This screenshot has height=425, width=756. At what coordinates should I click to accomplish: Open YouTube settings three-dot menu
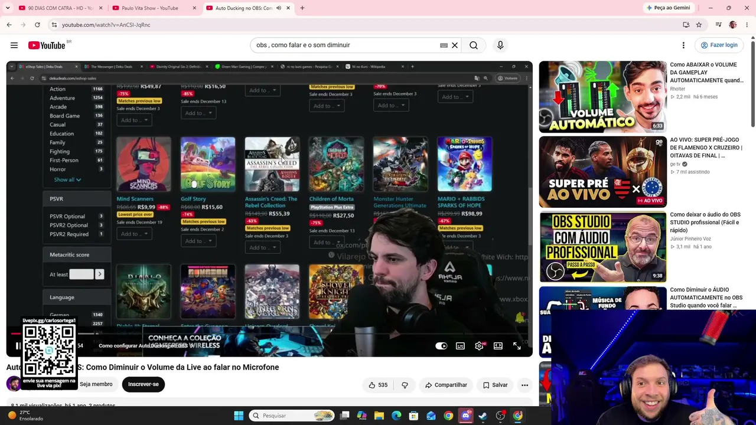[683, 45]
